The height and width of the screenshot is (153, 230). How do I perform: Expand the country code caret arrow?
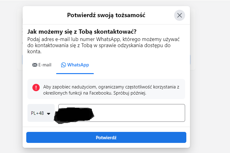tap(48, 114)
